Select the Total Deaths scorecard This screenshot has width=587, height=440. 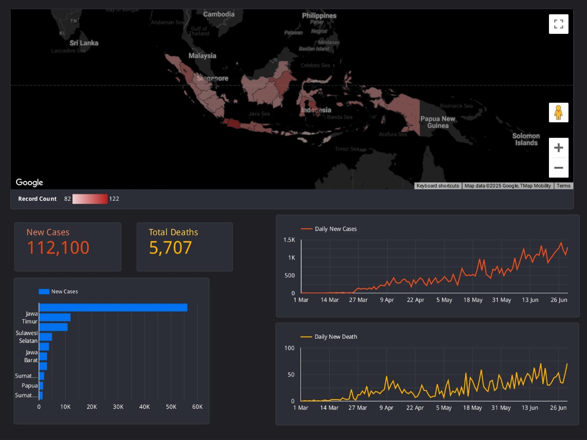pyautogui.click(x=184, y=247)
